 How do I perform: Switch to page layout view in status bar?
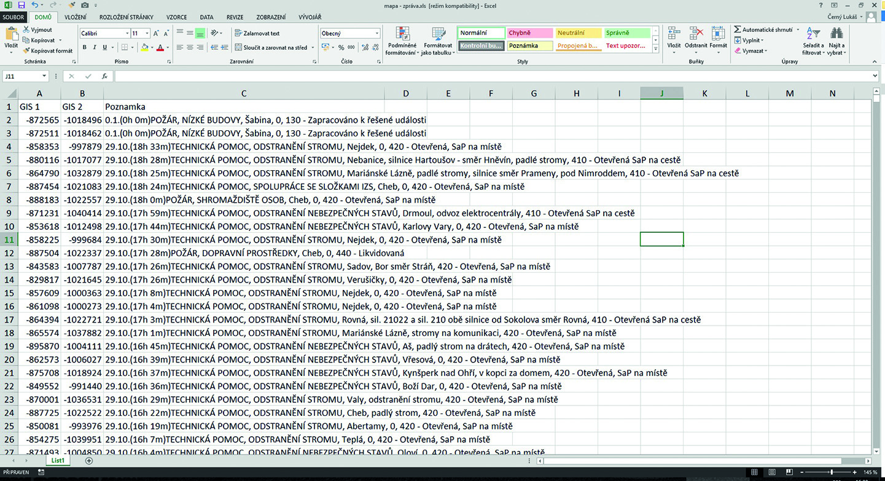[771, 472]
